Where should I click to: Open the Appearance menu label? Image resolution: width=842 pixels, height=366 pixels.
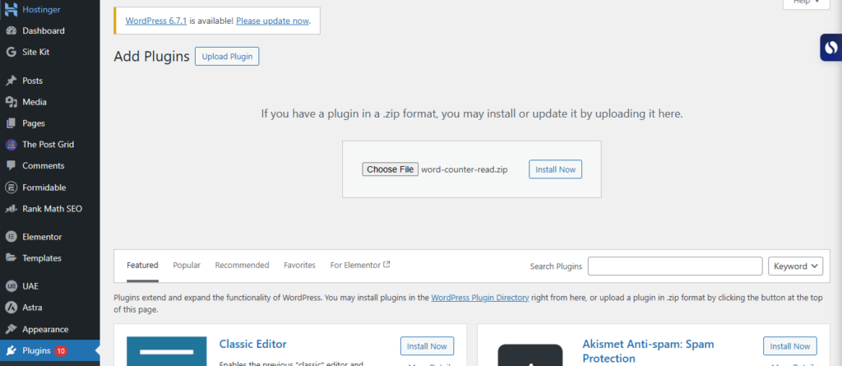pos(46,330)
